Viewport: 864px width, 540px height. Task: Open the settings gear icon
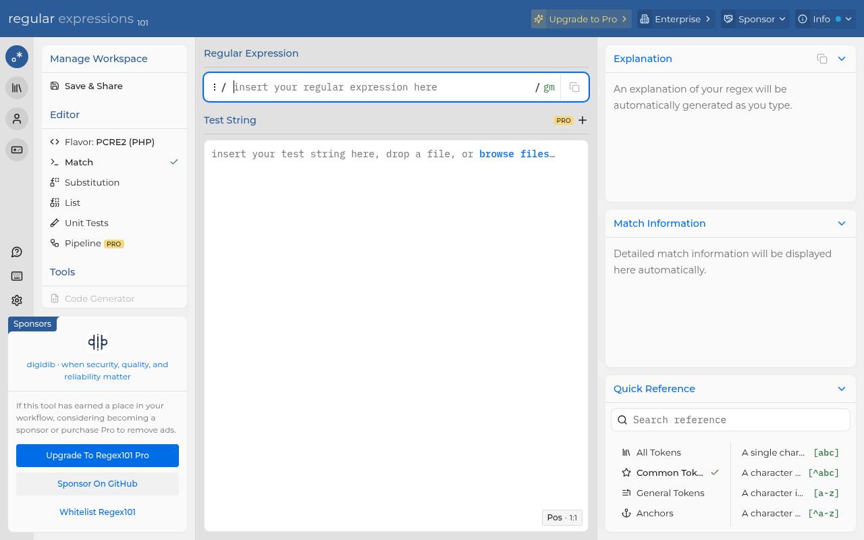pos(17,300)
